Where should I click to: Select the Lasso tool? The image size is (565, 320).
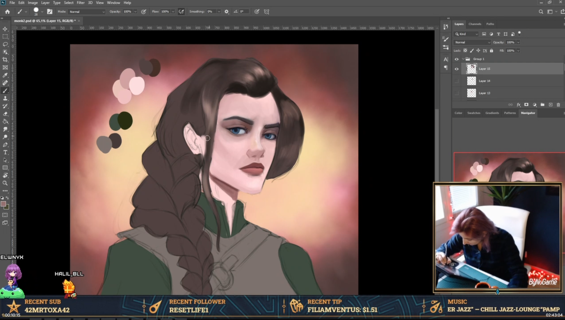coord(5,44)
